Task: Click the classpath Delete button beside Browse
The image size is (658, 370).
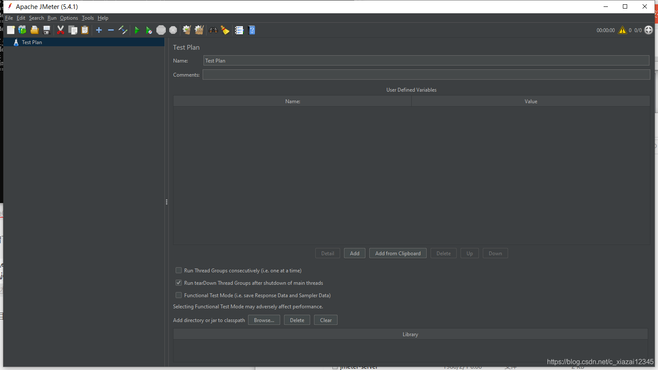Action: 297,320
